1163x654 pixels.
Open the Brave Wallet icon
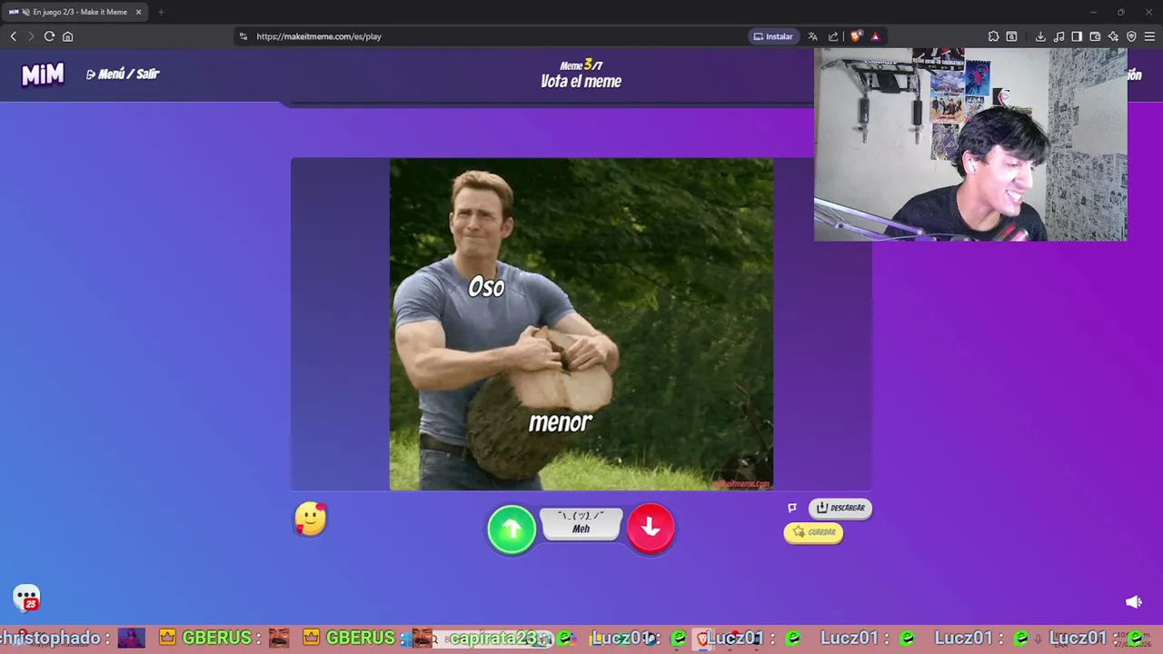point(1095,36)
